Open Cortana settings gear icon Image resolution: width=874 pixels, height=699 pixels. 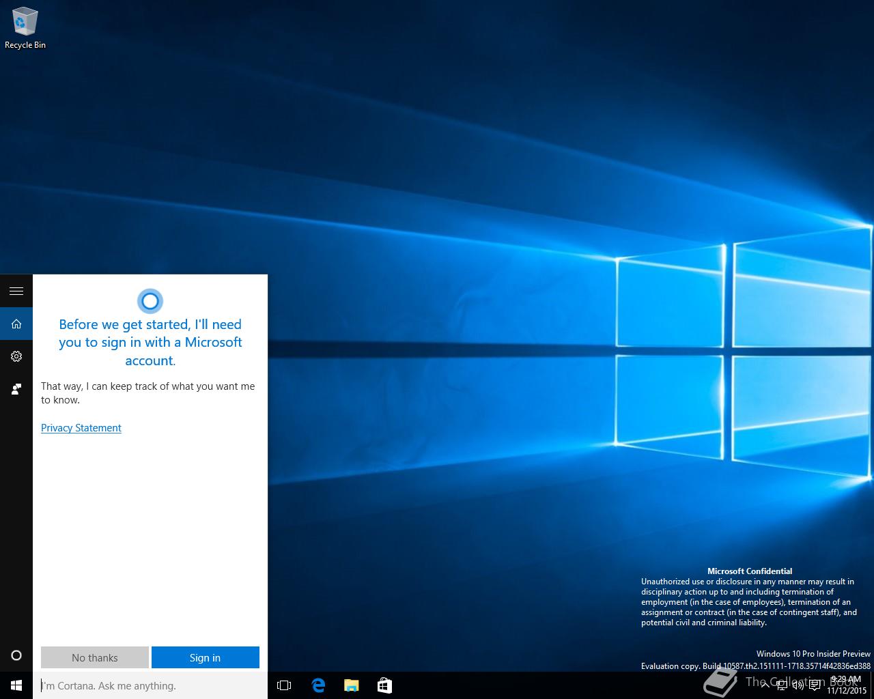pyautogui.click(x=16, y=356)
